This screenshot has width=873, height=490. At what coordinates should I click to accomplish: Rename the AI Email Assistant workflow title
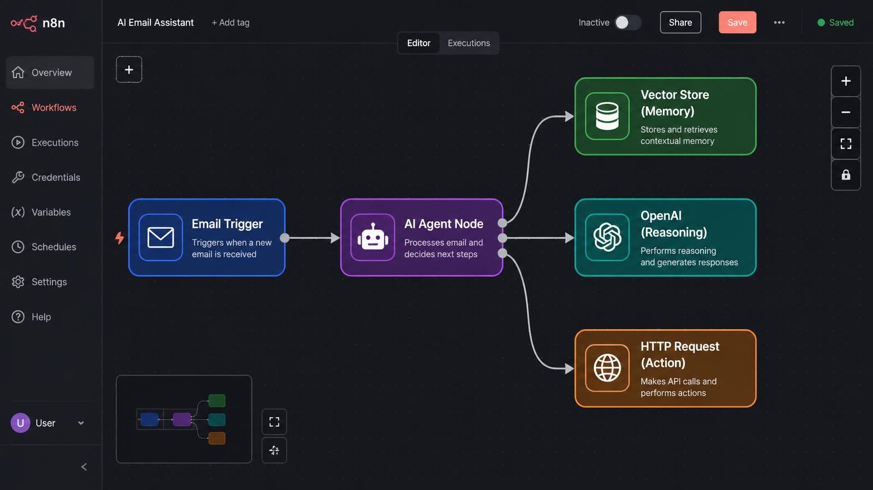(x=156, y=22)
